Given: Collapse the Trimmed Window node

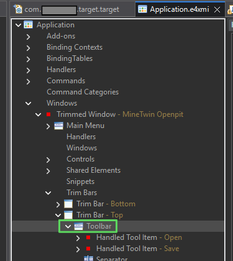Looking at the screenshot, I should (x=38, y=114).
